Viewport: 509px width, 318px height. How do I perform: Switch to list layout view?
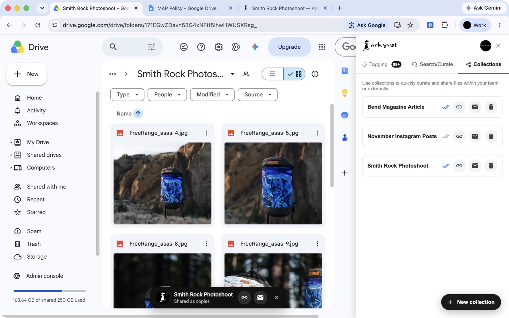point(273,74)
